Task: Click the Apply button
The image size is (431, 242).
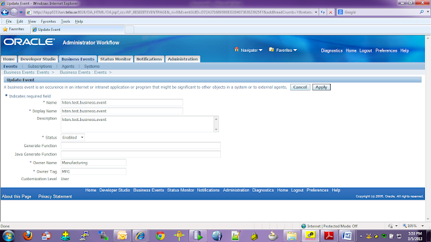Action: (321, 87)
